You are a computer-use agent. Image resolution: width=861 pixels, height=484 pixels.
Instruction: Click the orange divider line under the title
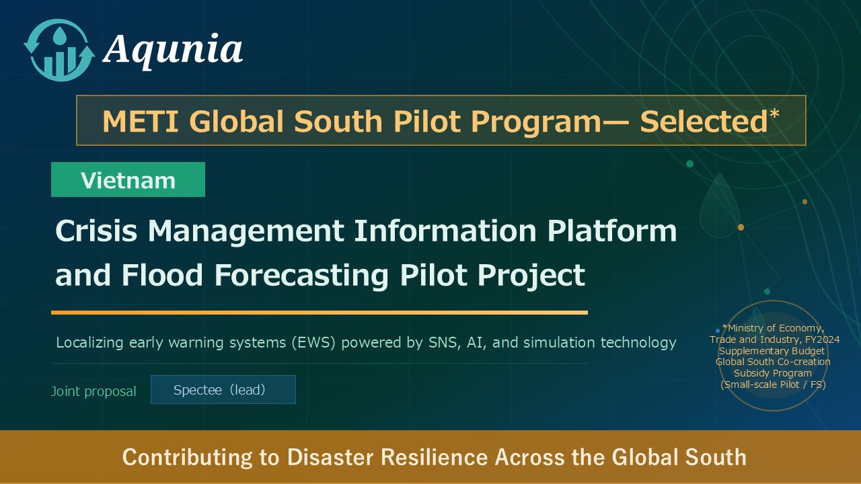coord(320,313)
